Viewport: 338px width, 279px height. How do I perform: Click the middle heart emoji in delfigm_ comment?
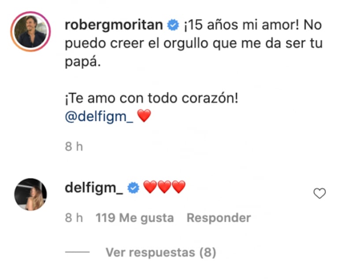point(164,188)
